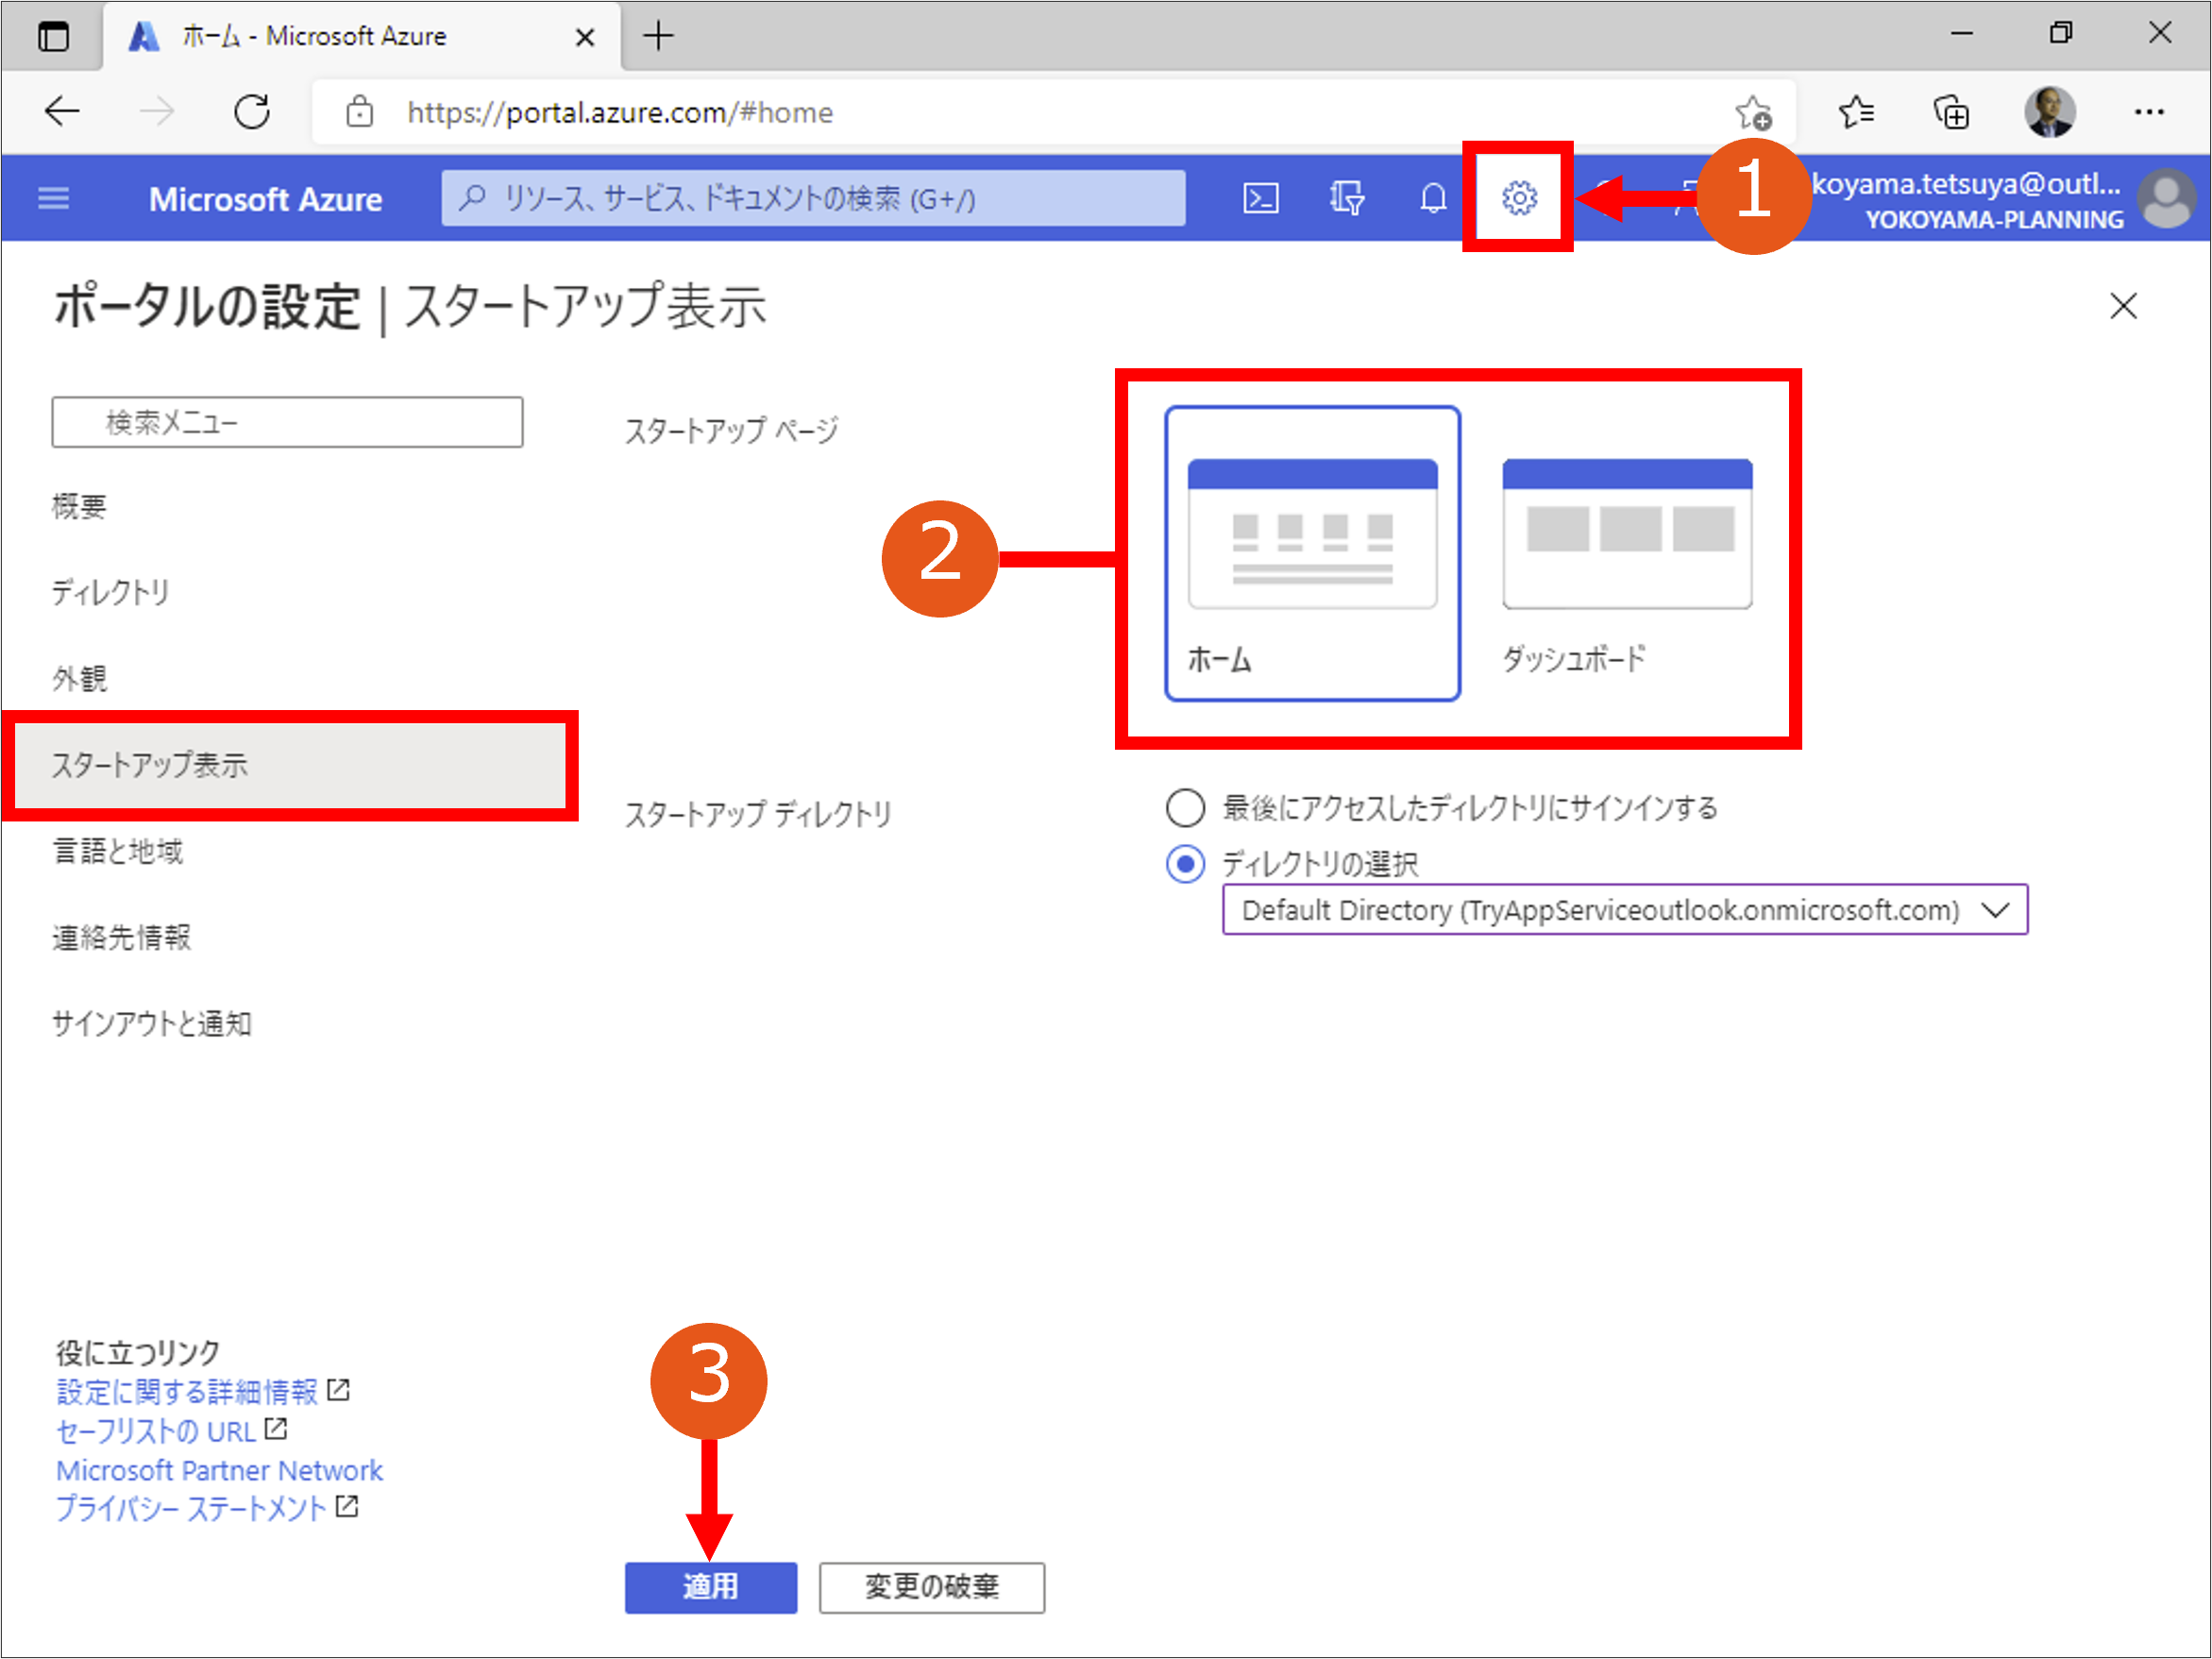Go back with the browser back arrow
Viewport: 2212px width, 1659px height.
[x=62, y=111]
